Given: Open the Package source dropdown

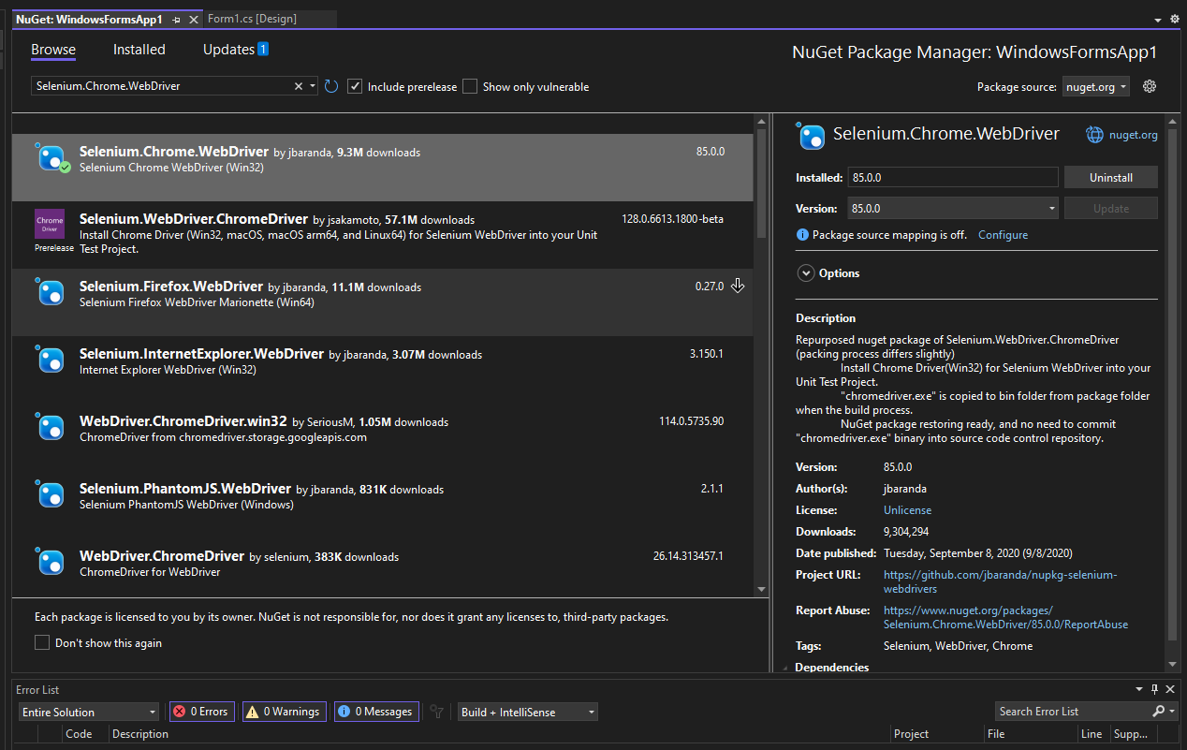Looking at the screenshot, I should [x=1095, y=86].
